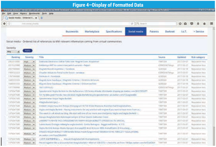Click the site info icon in address bar
The height and width of the screenshot is (147, 216).
tap(9, 24)
